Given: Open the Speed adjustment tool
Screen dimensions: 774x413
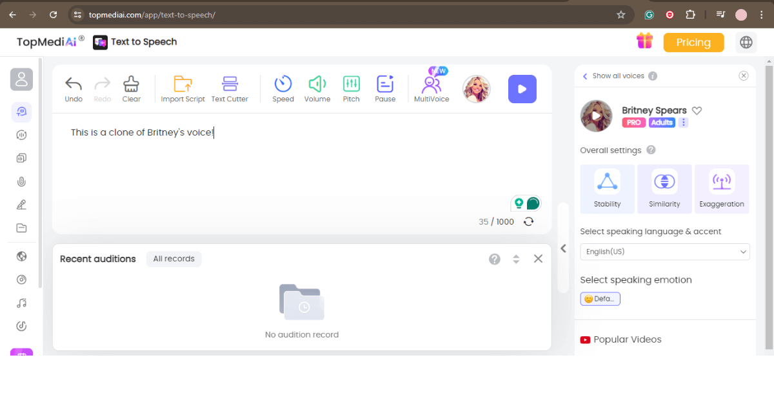Looking at the screenshot, I should [x=283, y=84].
